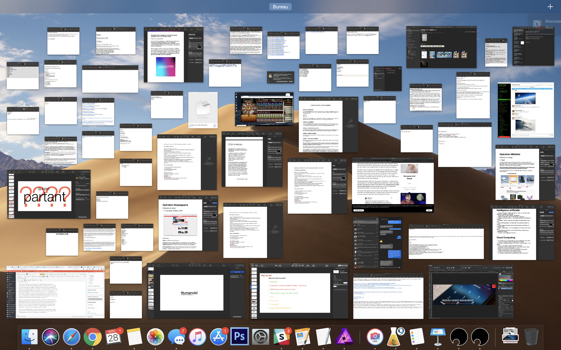The image size is (561, 350).
Task: Select Notes window 'Juillet 2016 – Août 2016'
Action: [442, 47]
